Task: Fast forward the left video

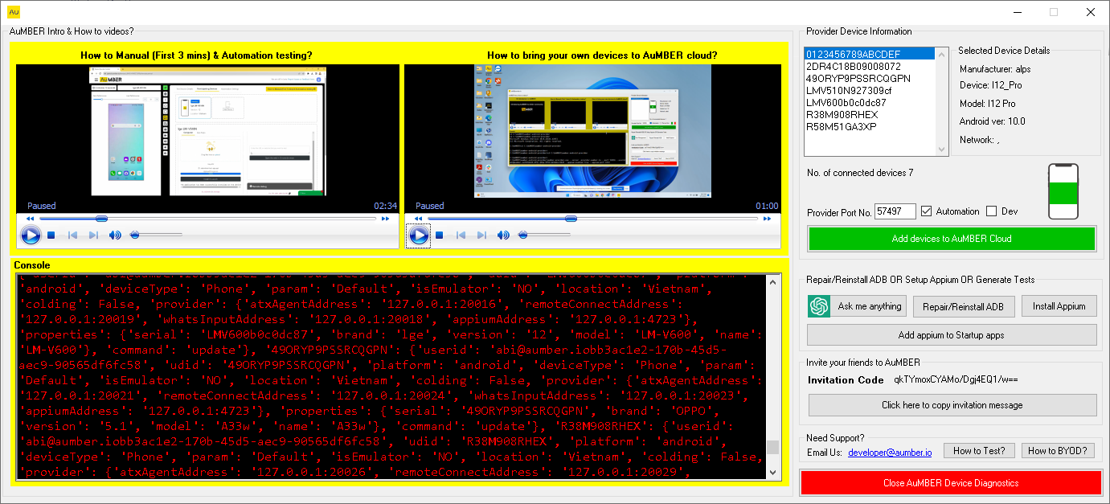Action: [385, 219]
